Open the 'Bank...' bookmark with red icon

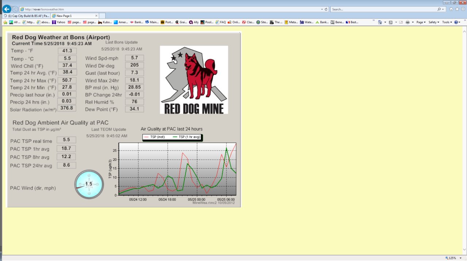(x=136, y=22)
